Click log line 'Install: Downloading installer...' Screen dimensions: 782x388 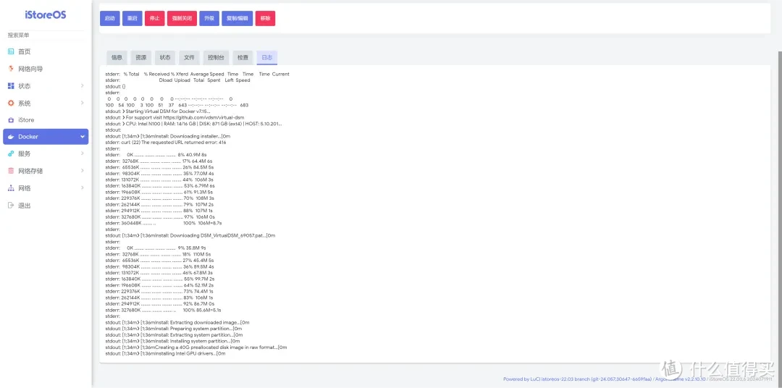[168, 136]
